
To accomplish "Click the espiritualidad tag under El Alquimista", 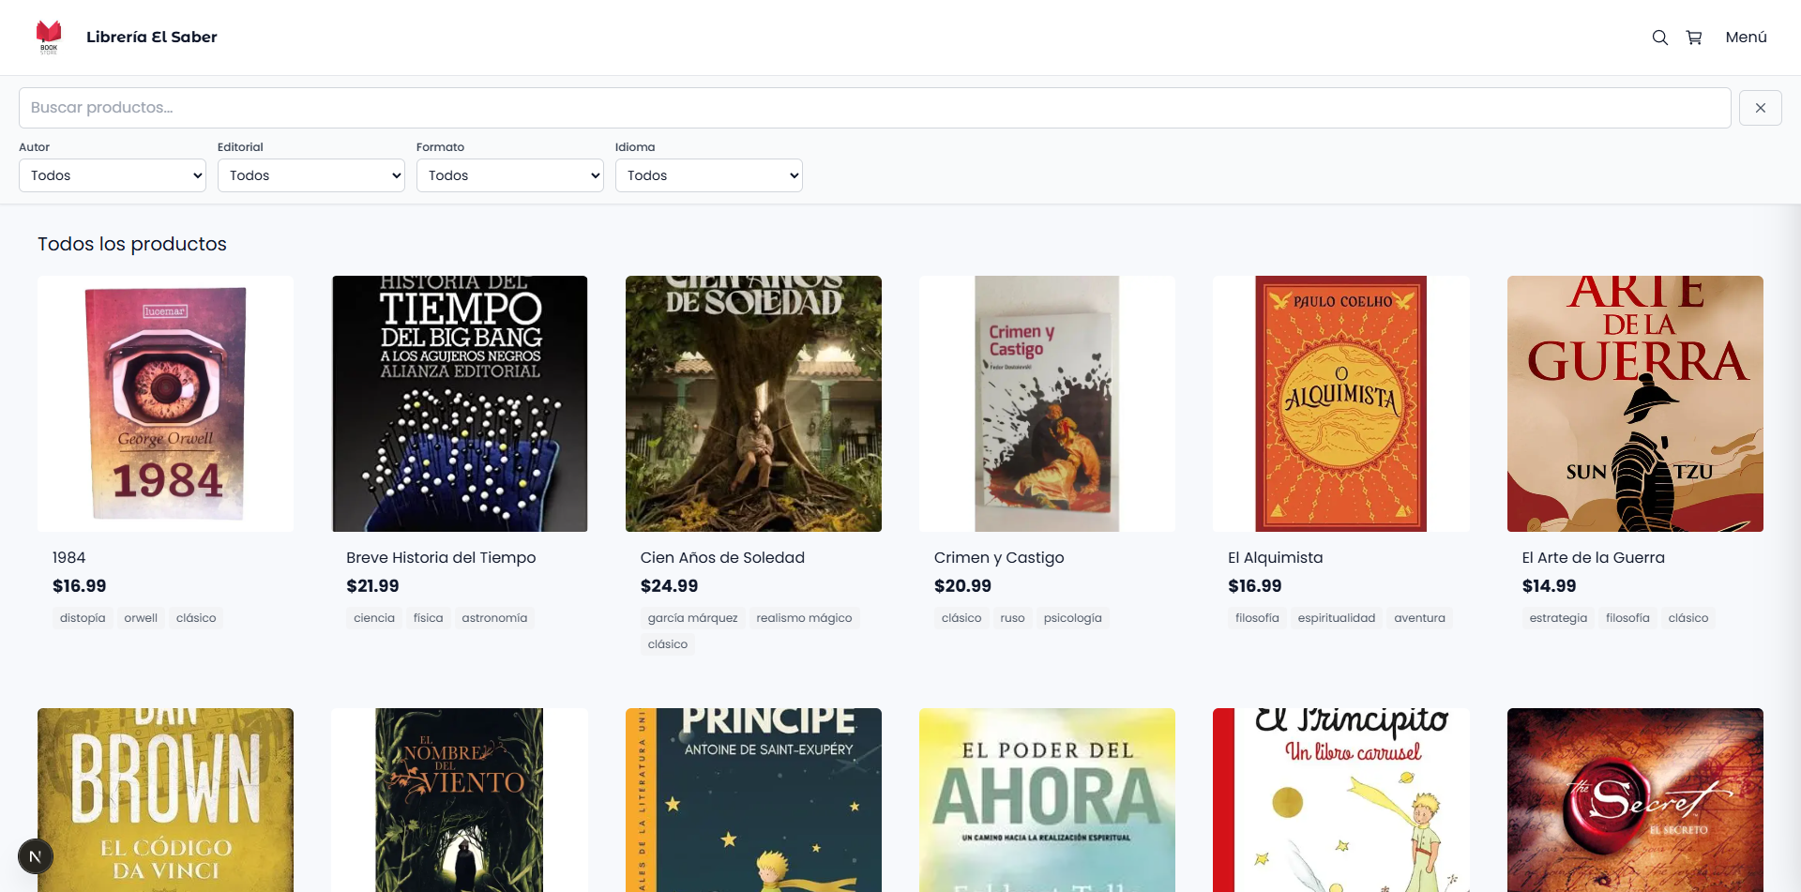I will point(1336,617).
